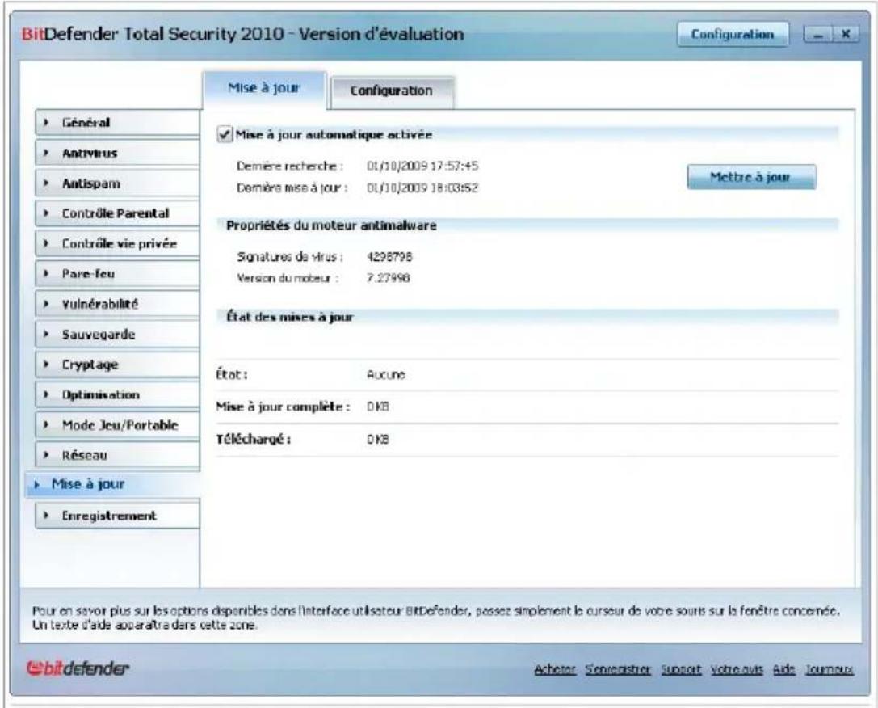Click the État value Aucune
This screenshot has width=878, height=708.
[386, 375]
